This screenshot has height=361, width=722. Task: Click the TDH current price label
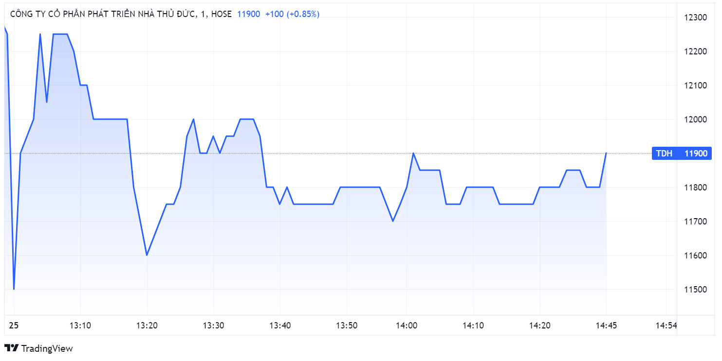pyautogui.click(x=681, y=154)
